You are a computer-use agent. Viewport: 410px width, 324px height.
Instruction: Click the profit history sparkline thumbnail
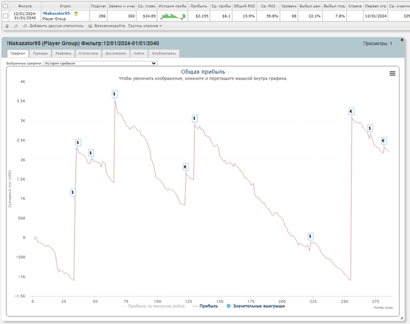click(173, 16)
